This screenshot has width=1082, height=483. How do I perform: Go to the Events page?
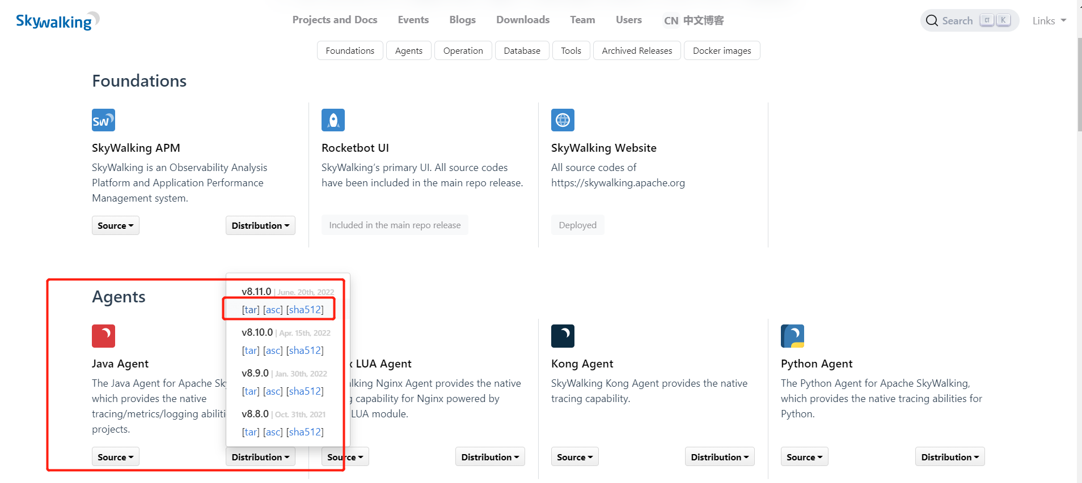pos(413,20)
